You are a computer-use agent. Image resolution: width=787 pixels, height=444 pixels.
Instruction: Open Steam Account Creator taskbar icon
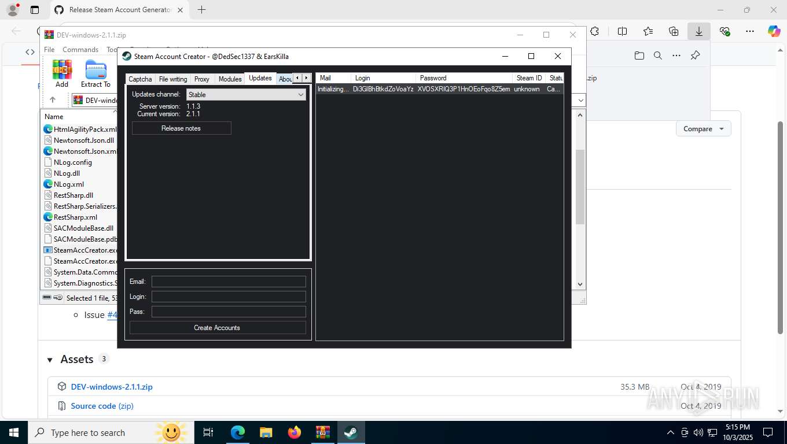pos(351,432)
